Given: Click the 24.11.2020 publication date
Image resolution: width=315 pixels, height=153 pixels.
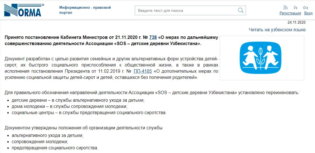Looking at the screenshot, I should tap(296, 22).
